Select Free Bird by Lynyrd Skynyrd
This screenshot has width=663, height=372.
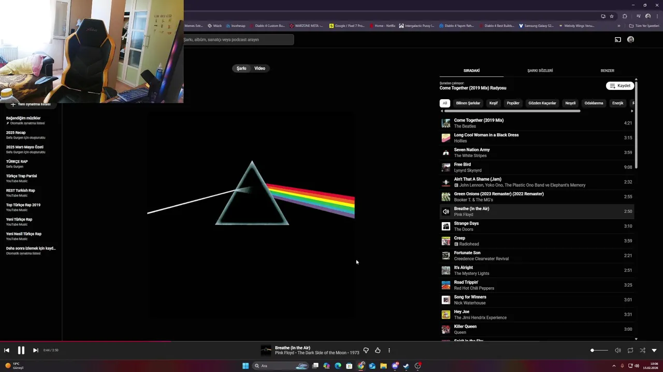537,167
